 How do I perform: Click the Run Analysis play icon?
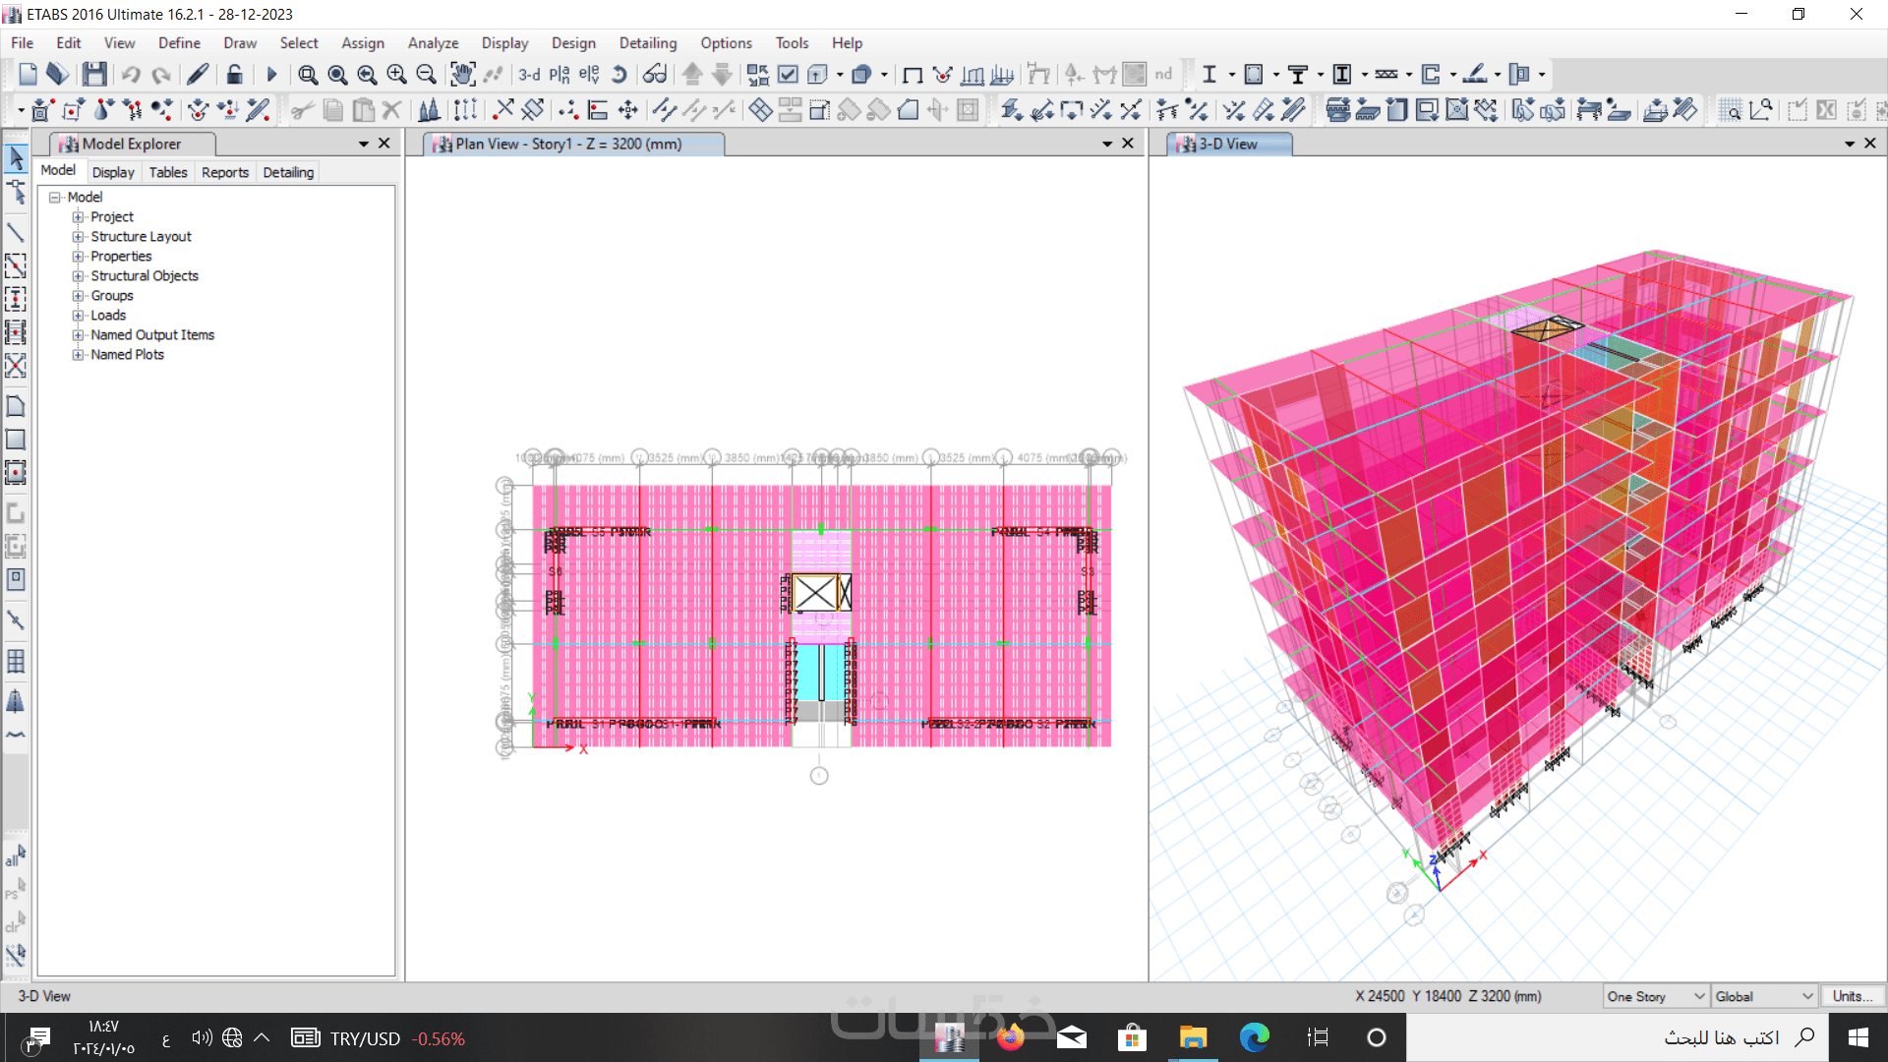272,74
